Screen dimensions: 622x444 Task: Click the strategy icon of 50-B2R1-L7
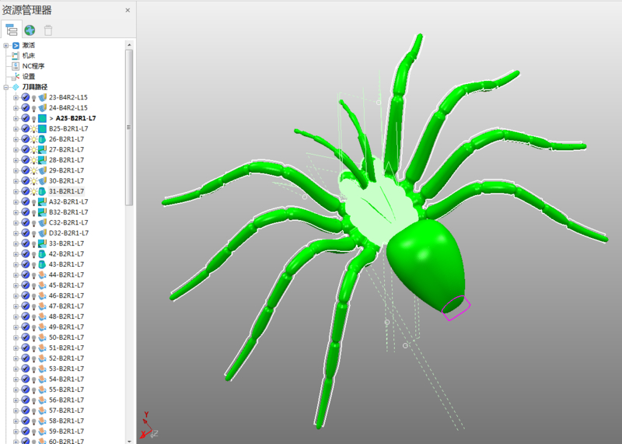point(43,337)
